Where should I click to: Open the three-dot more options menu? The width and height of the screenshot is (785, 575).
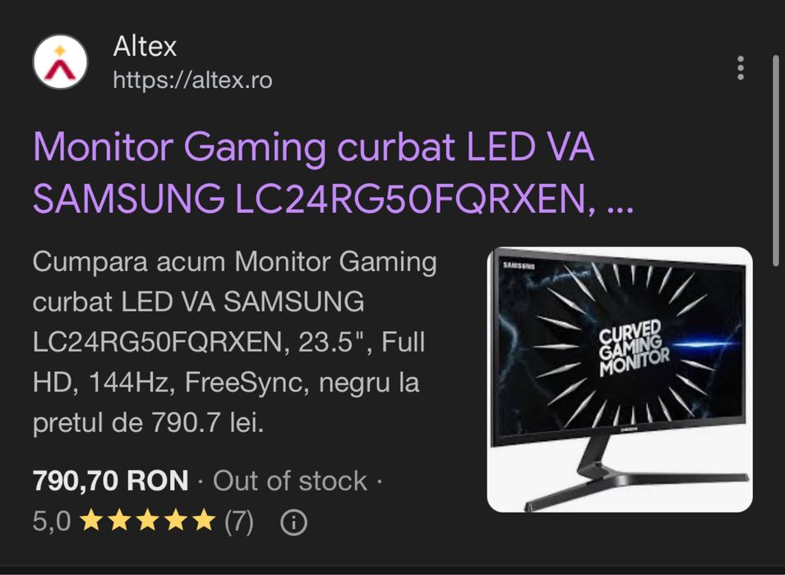tap(741, 68)
